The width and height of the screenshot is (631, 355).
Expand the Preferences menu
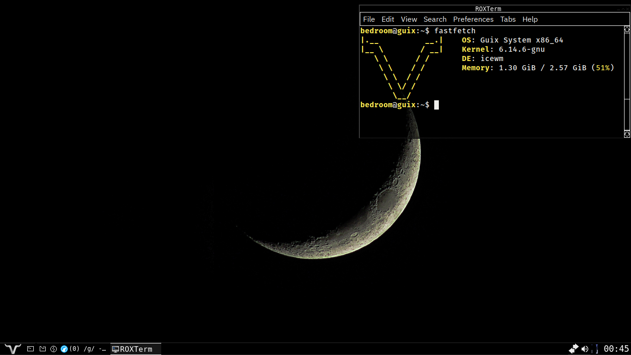point(473,19)
